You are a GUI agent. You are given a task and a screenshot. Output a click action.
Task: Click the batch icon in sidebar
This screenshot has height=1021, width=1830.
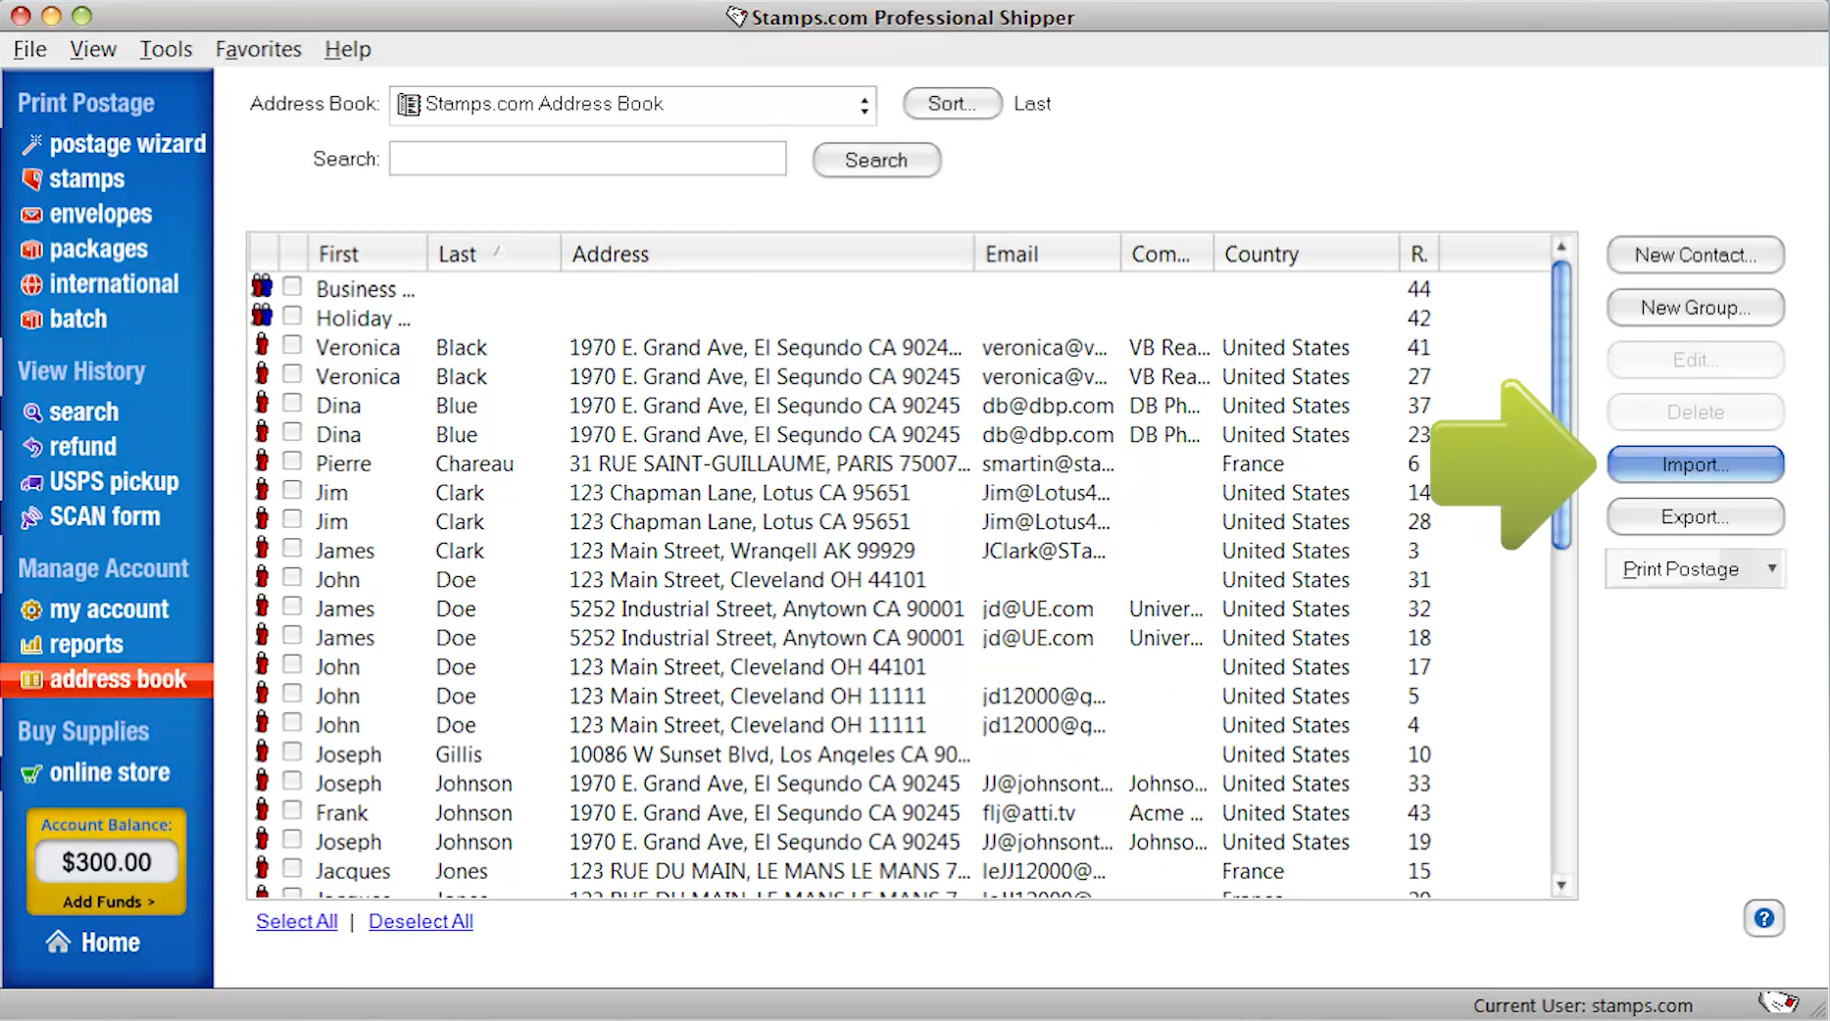[x=32, y=319]
